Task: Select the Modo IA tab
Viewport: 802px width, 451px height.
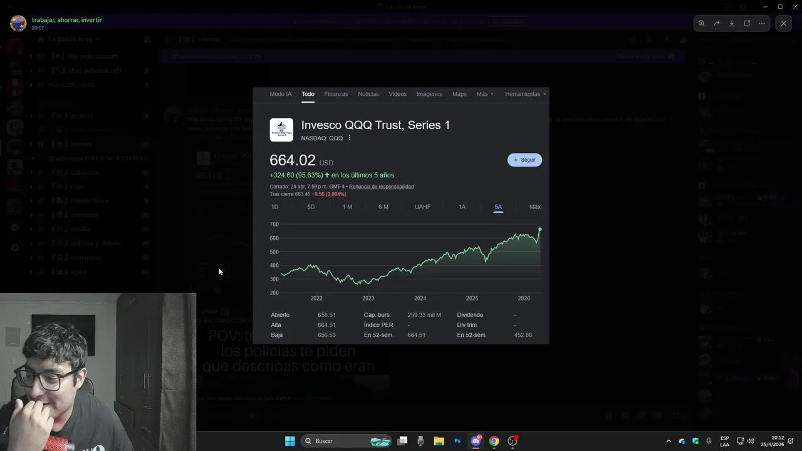Action: tap(281, 94)
